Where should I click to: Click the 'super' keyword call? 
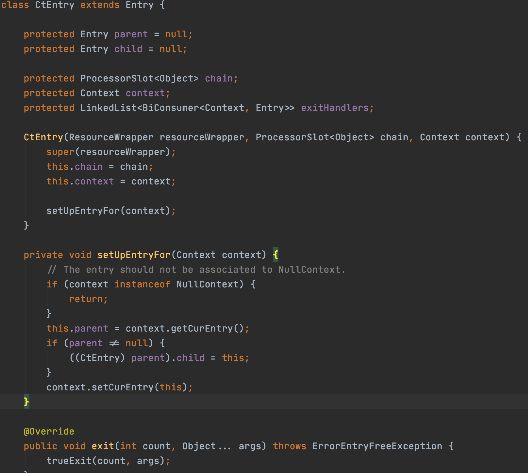60,152
